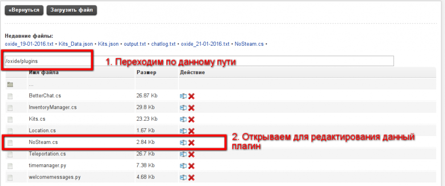Open edit icon for InventoryManager.cs
445x186 pixels.
tap(183, 107)
